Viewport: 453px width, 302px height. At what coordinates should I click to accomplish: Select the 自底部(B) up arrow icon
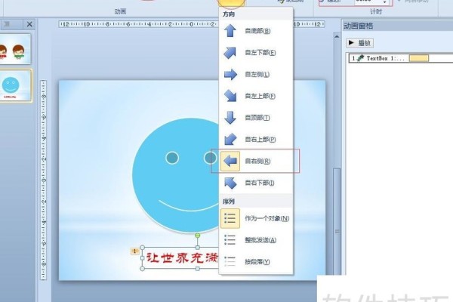click(x=230, y=31)
